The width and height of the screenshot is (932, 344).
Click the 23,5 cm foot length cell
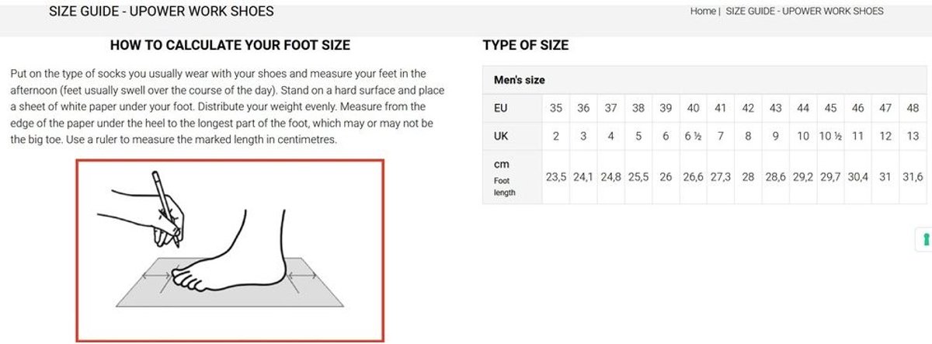[x=556, y=177]
